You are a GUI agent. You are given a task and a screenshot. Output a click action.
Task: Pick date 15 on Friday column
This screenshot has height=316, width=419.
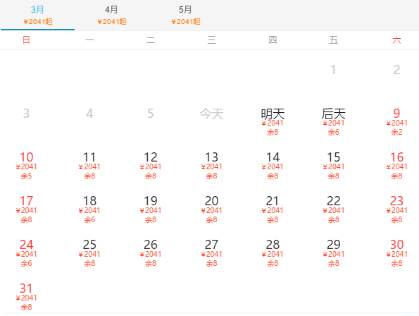(334, 165)
